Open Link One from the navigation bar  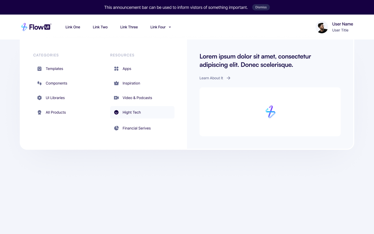pyautogui.click(x=73, y=27)
